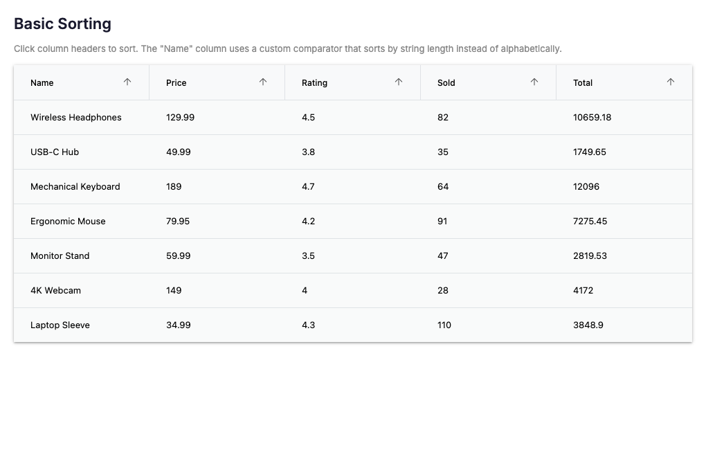The width and height of the screenshot is (706, 450).
Task: Sort by the Price column label
Action: (176, 83)
